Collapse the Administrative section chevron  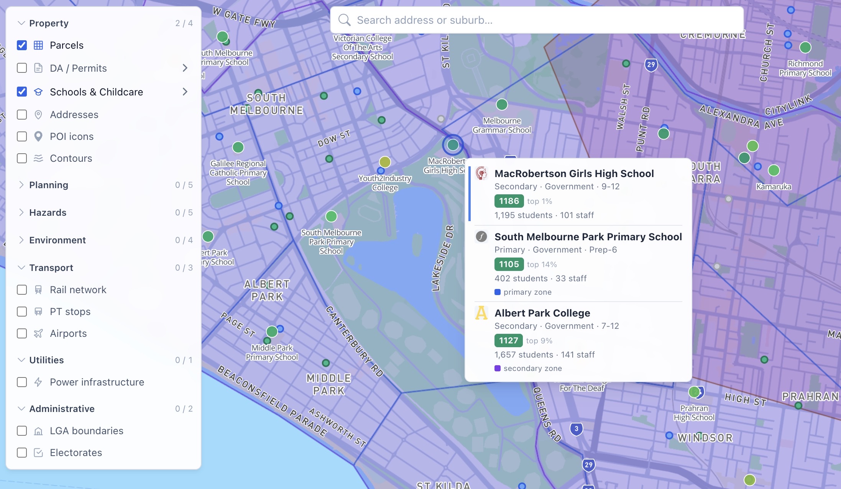(x=21, y=409)
